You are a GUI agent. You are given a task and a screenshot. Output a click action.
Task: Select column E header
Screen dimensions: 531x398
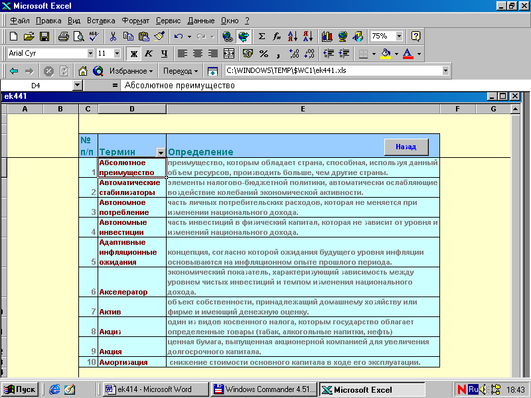click(x=303, y=109)
